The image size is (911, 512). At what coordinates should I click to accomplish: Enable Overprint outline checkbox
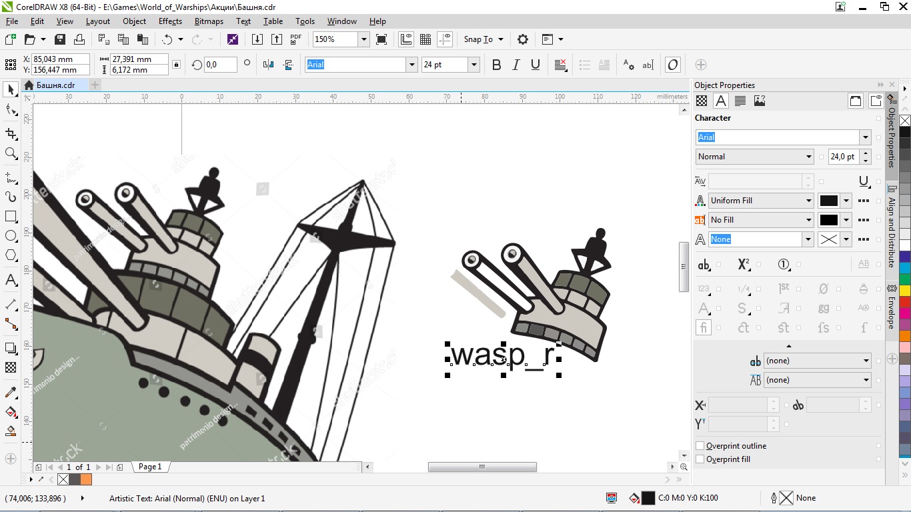[700, 446]
